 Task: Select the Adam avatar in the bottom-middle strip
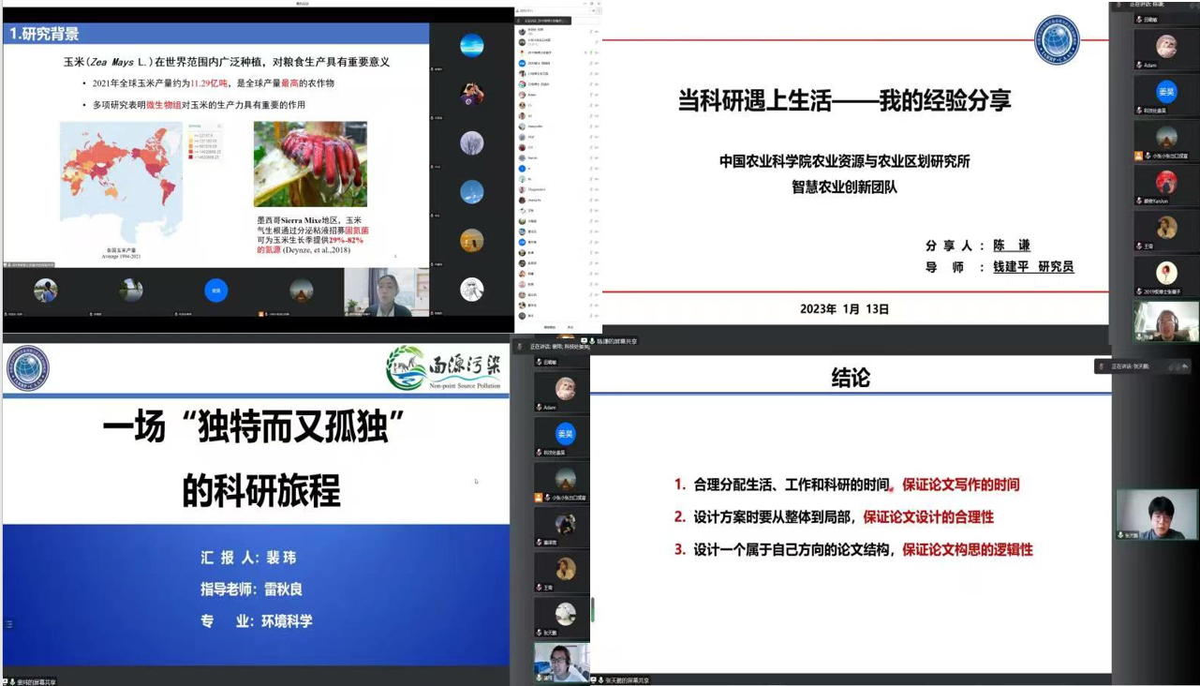pos(564,389)
